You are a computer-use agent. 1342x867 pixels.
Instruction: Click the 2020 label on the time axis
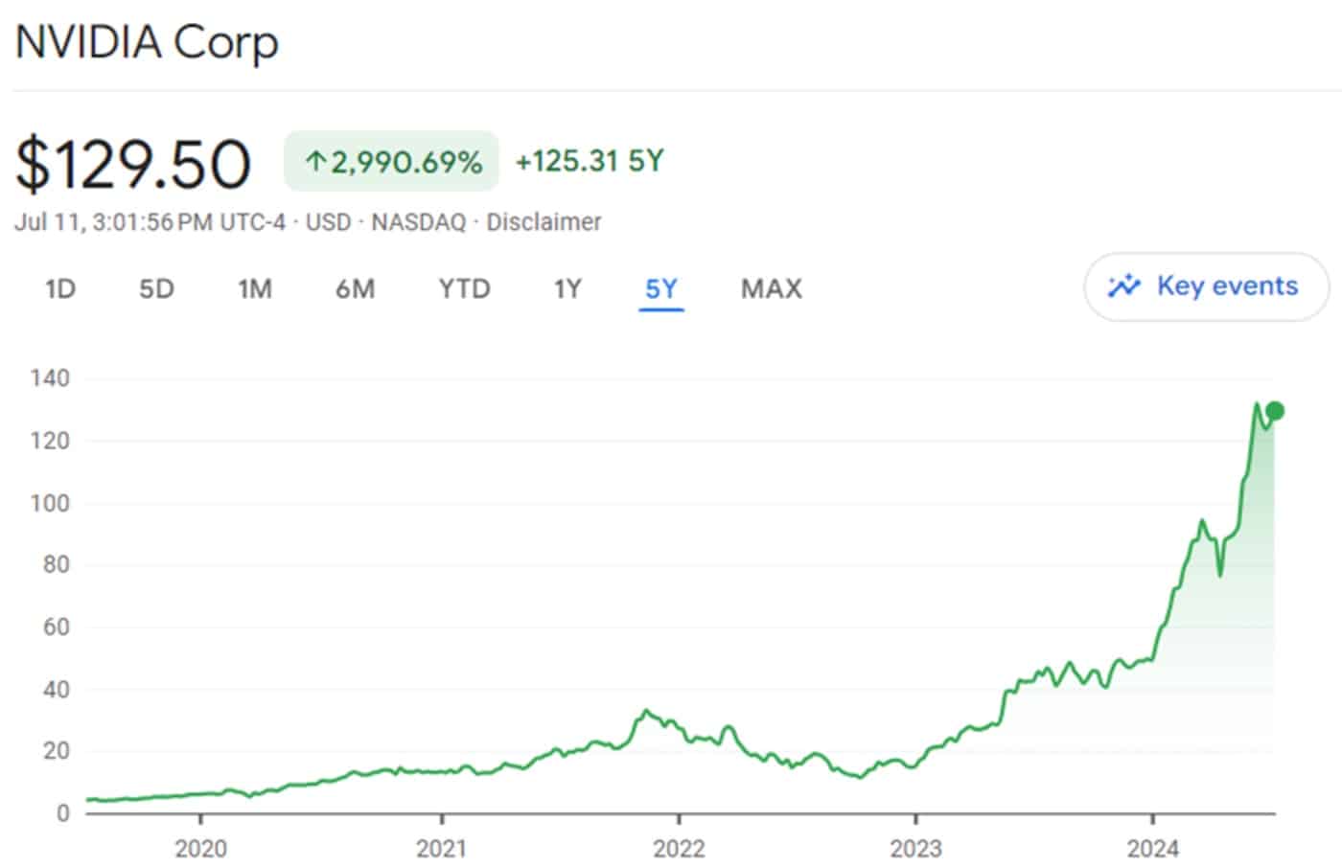click(200, 848)
